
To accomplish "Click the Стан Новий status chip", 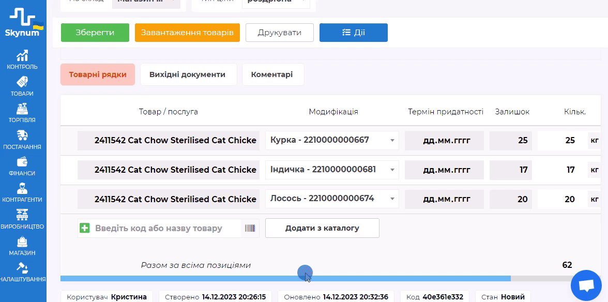I will (x=503, y=297).
